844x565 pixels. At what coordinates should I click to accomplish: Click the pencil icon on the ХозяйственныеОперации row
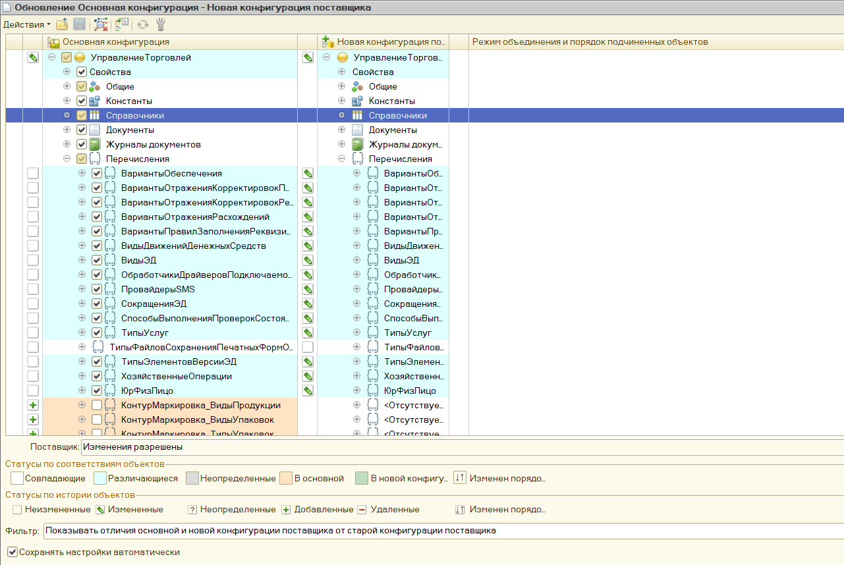click(308, 376)
